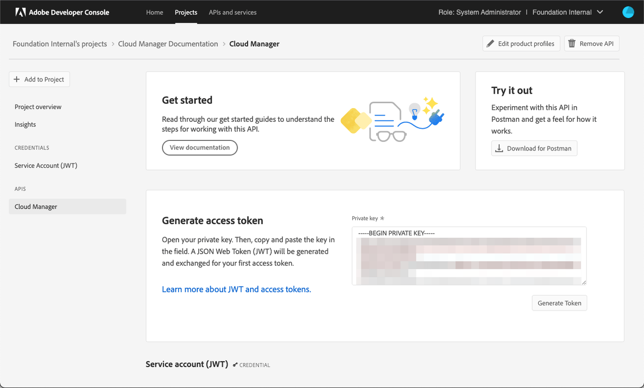Click Edit product profiles button

pyautogui.click(x=521, y=44)
